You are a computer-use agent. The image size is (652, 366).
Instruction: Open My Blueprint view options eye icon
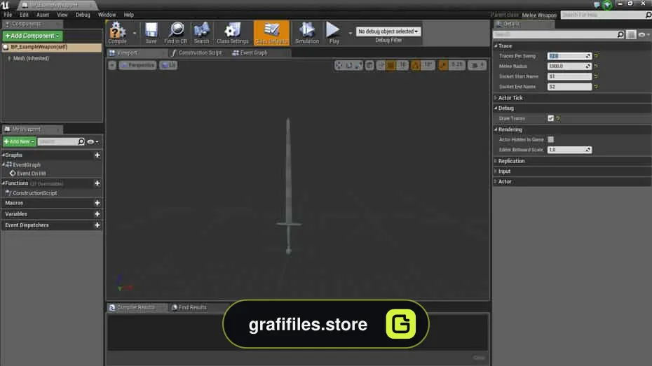(x=93, y=141)
